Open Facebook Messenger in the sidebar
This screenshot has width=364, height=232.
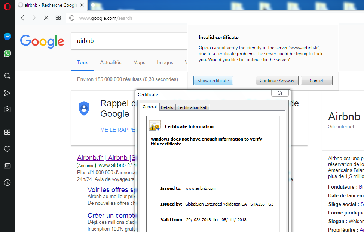(7, 36)
